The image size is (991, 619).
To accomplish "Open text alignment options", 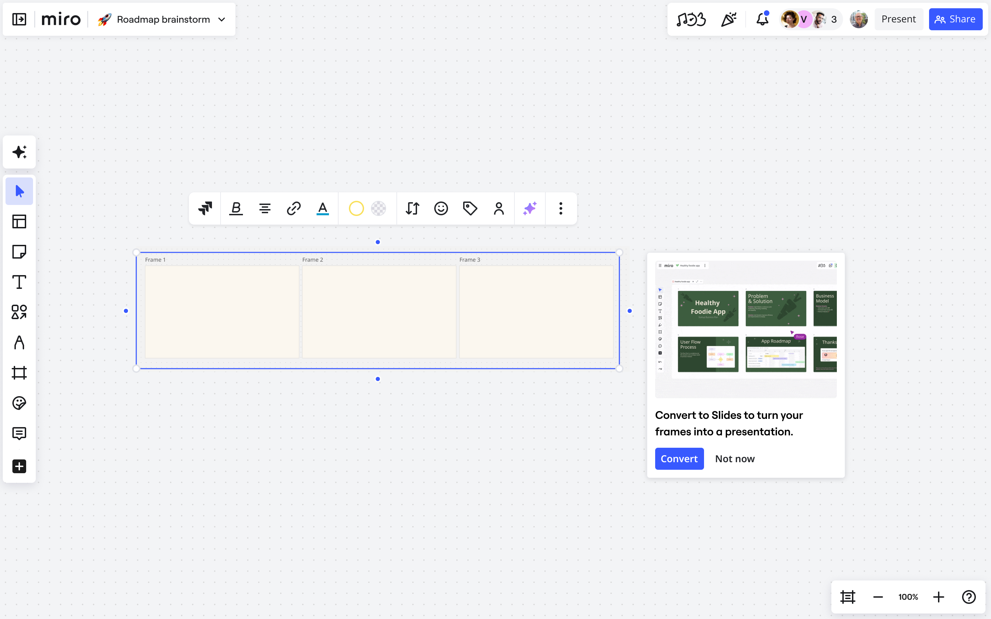I will pyautogui.click(x=265, y=208).
